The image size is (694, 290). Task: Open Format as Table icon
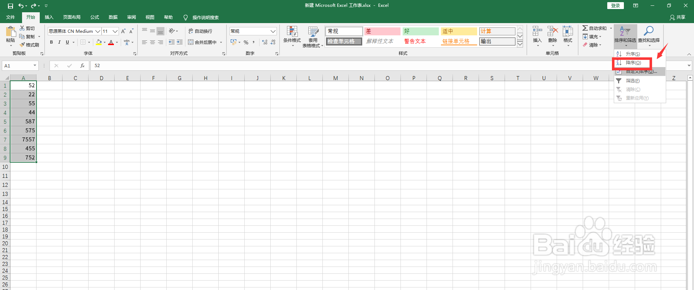pyautogui.click(x=313, y=32)
